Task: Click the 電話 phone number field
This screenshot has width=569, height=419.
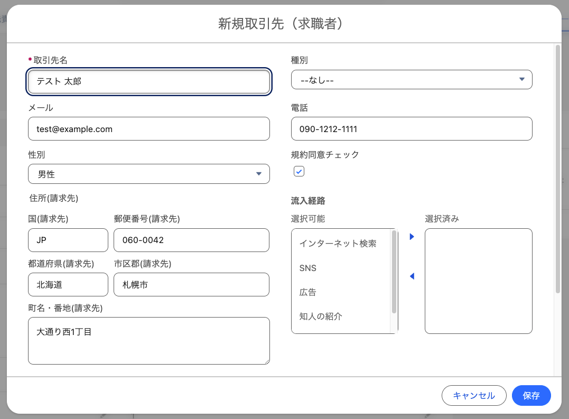Action: click(x=412, y=128)
